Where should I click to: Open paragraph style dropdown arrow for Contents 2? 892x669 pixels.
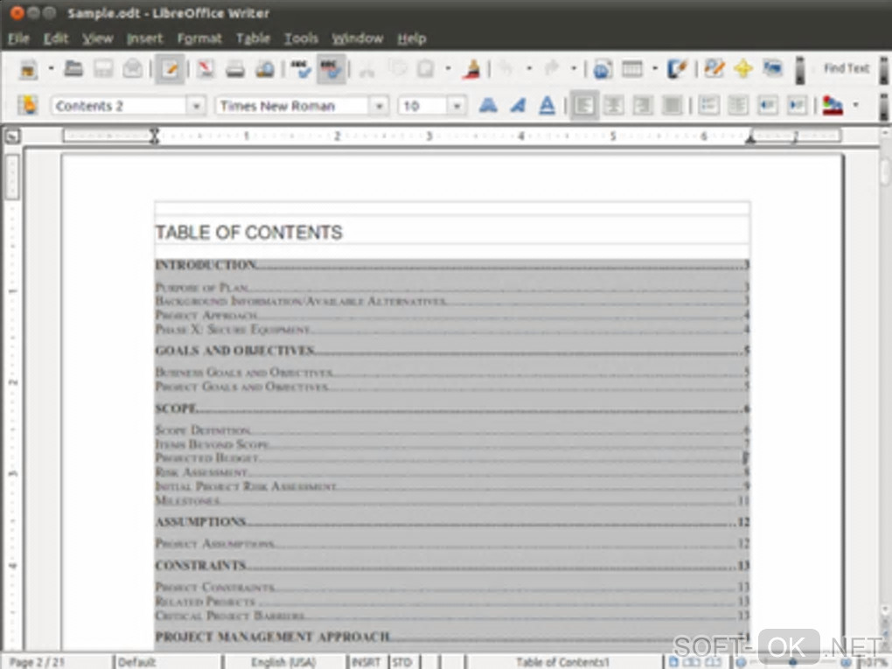tap(196, 107)
